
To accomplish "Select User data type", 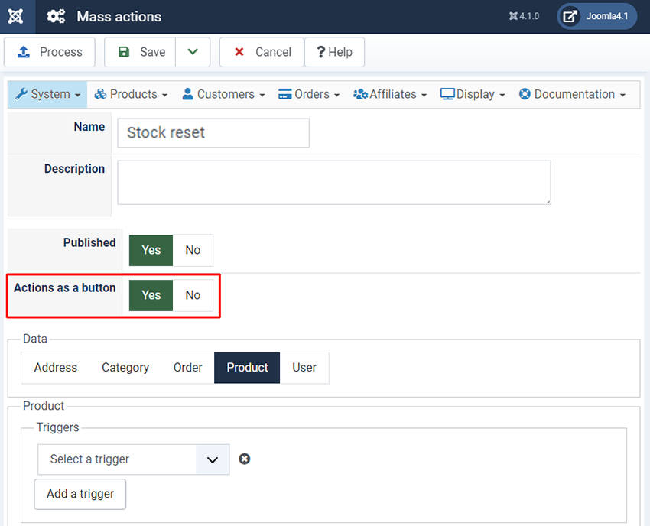I will (x=304, y=368).
